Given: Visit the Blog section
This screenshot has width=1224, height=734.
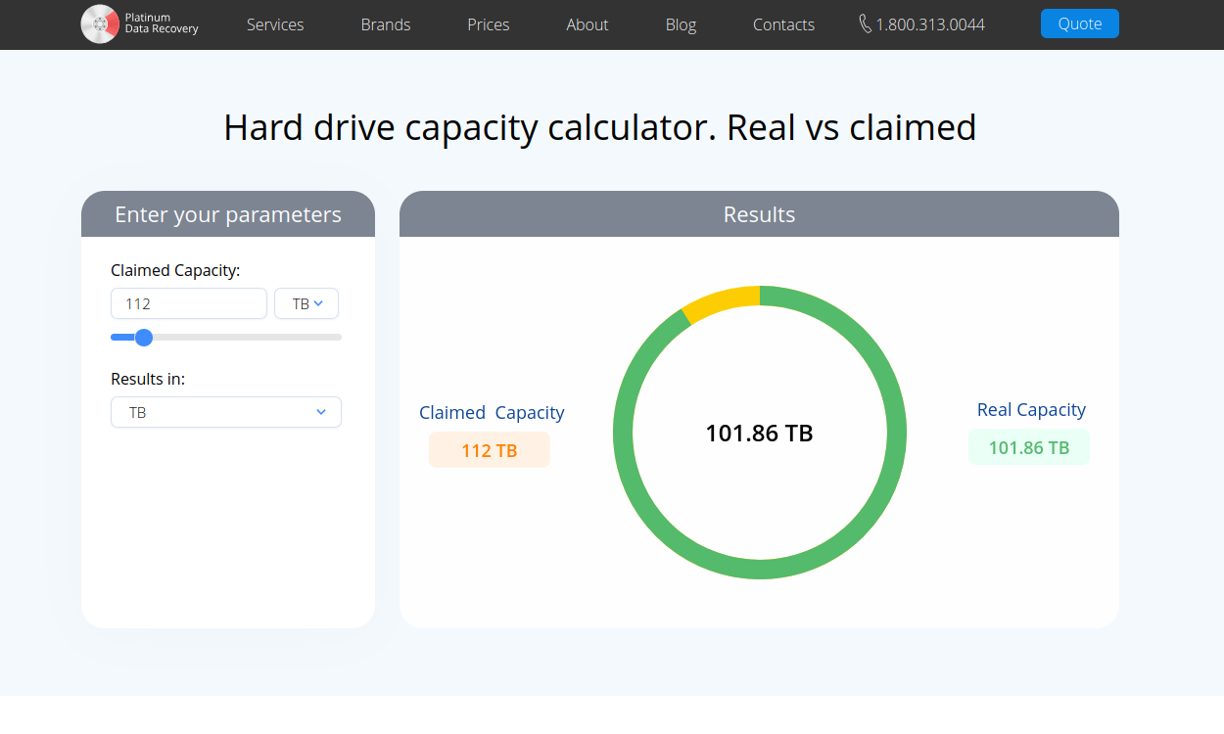Looking at the screenshot, I should pos(681,24).
